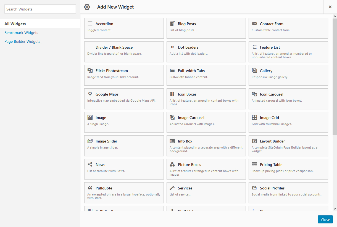Click the Pricing Table icon
This screenshot has width=337, height=227.
[x=254, y=165]
